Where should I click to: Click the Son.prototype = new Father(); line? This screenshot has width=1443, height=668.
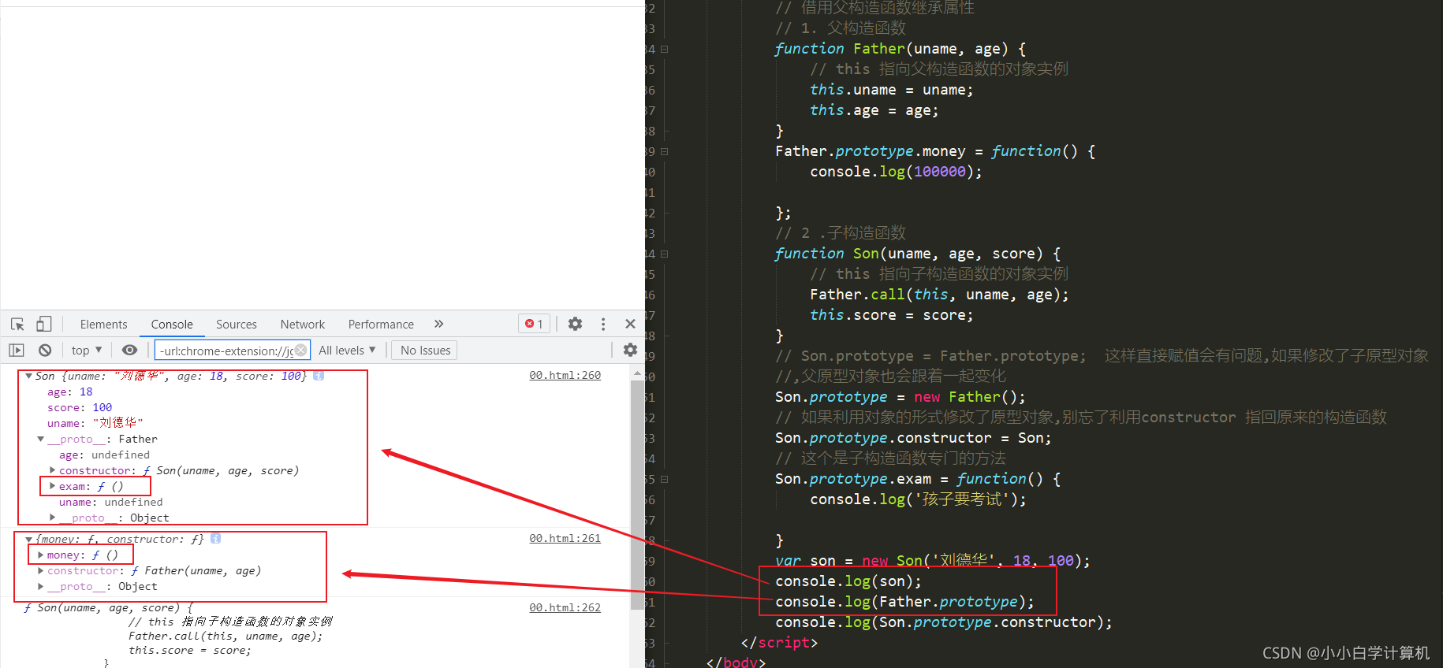900,397
